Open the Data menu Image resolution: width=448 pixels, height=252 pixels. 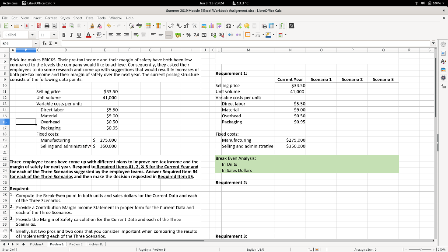click(x=90, y=18)
